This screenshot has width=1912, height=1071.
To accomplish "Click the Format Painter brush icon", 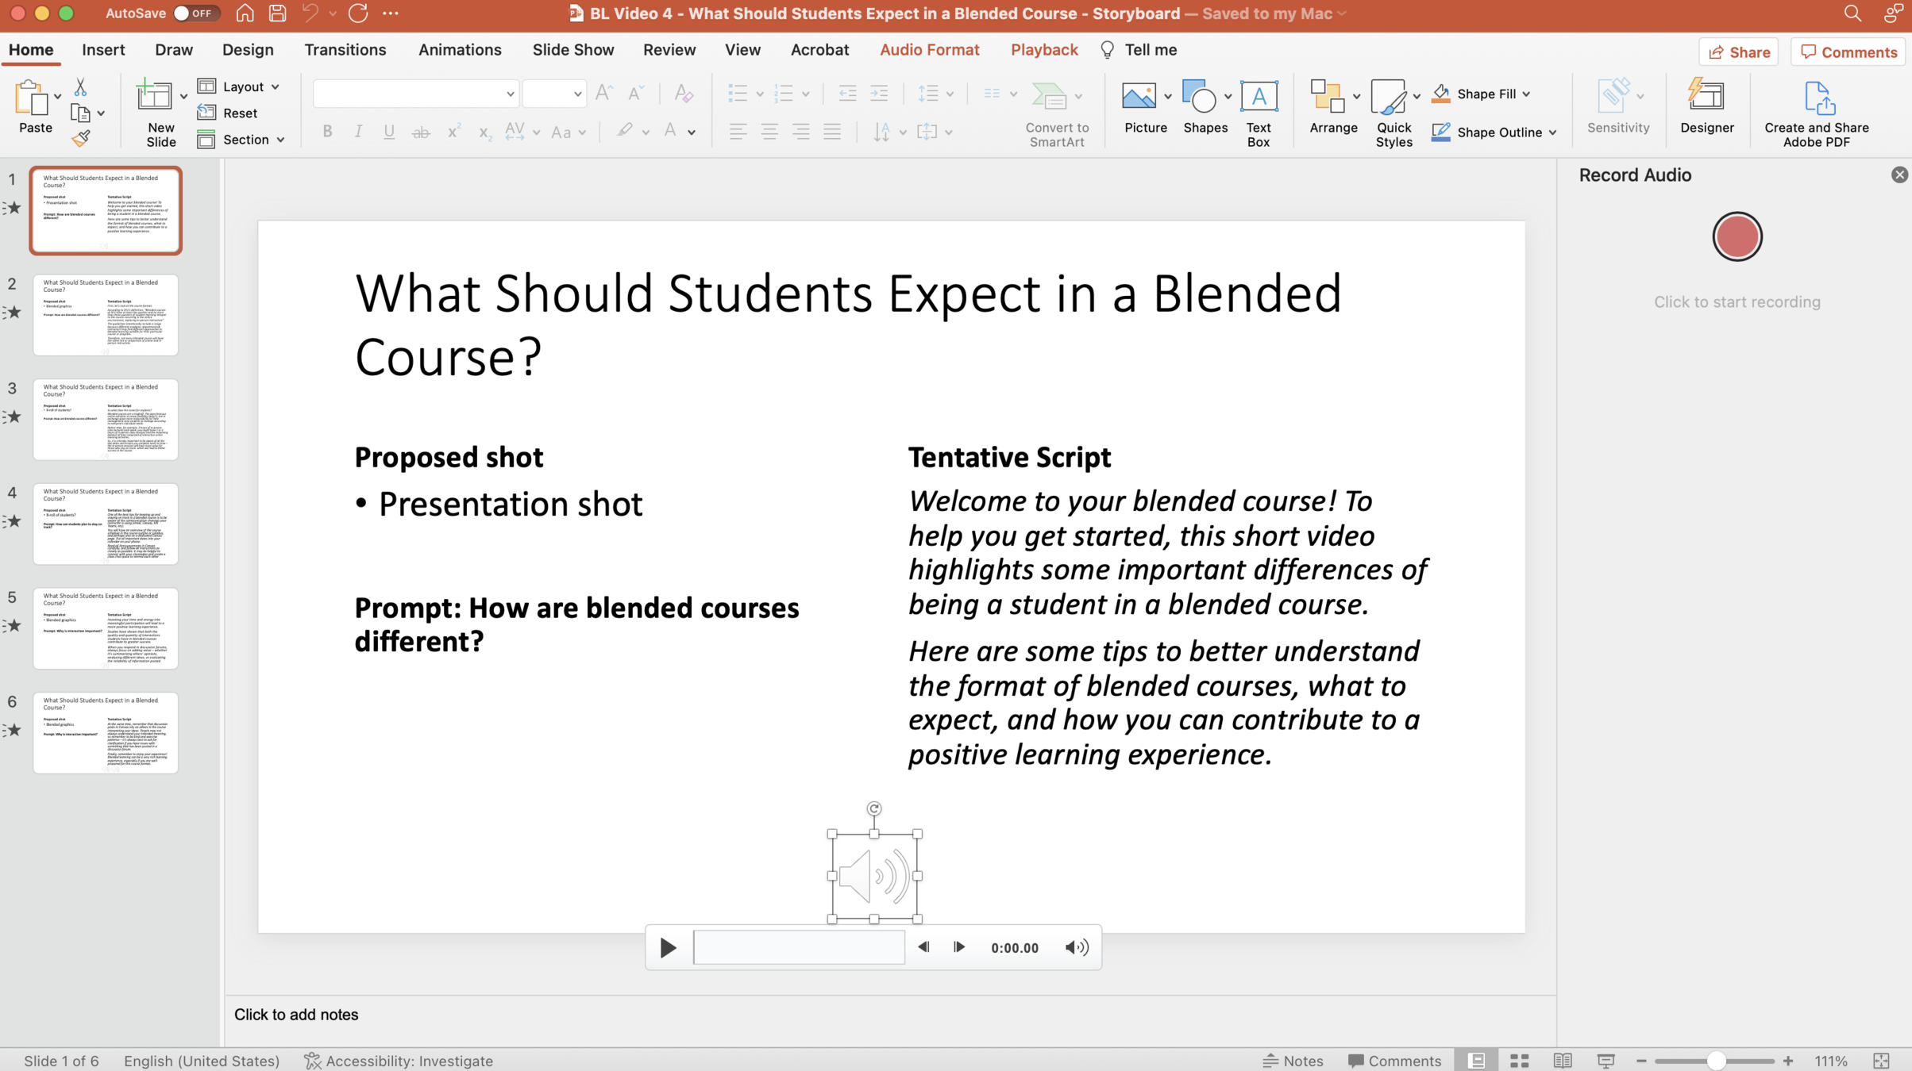I will click(80, 139).
